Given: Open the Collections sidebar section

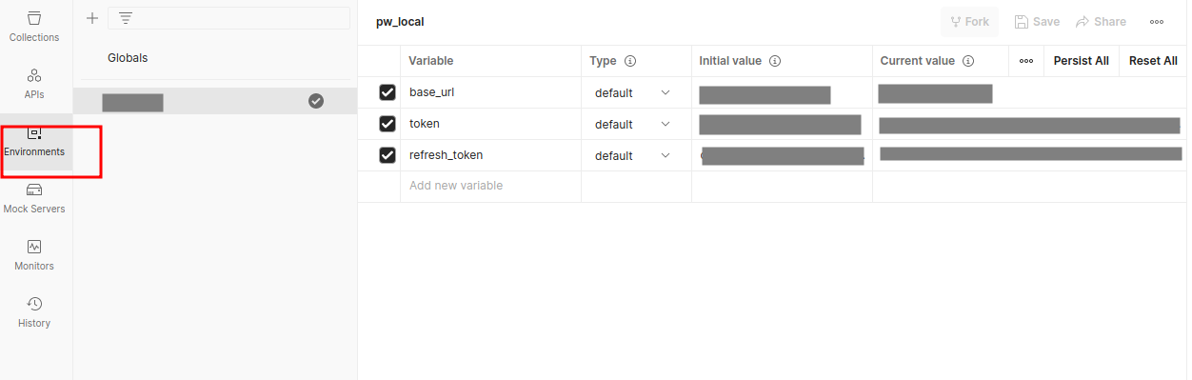Looking at the screenshot, I should (34, 27).
